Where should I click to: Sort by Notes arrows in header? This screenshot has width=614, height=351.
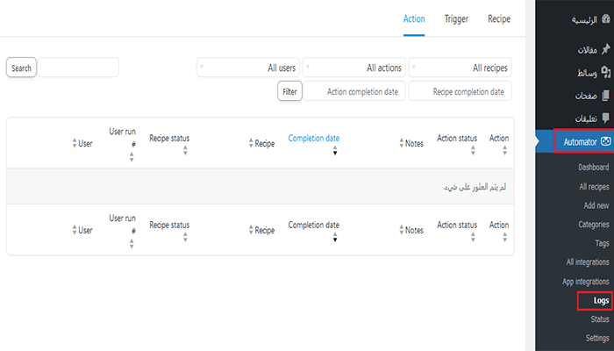tap(402, 143)
